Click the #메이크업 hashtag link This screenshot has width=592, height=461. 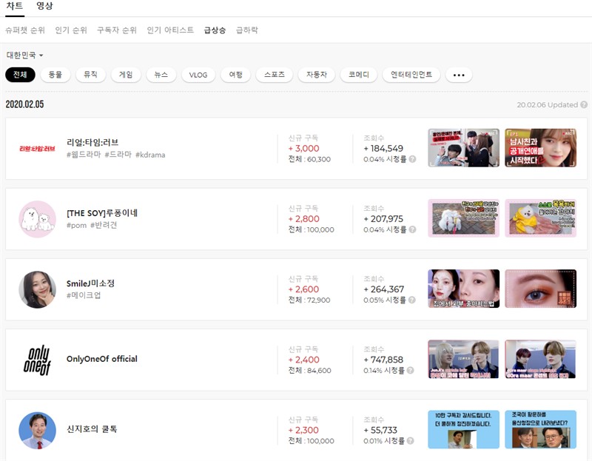coord(84,295)
